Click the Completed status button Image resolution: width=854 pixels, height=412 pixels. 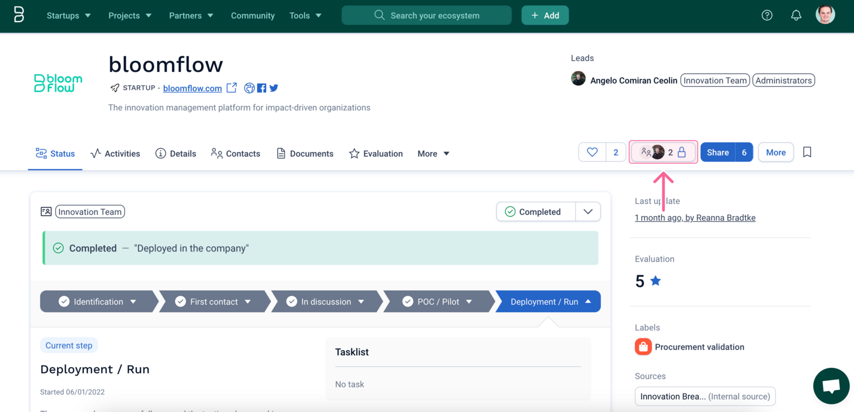coord(536,212)
